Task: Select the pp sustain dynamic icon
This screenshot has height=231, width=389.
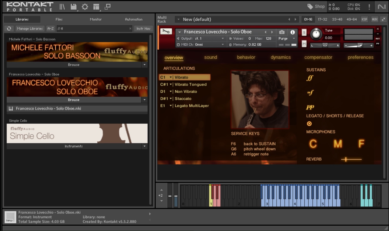Action: [x=310, y=107]
